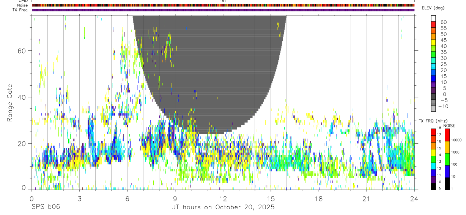Screen dimensions: 466x215
Task: Click the x-axis tick label 18
Action: click(319, 199)
